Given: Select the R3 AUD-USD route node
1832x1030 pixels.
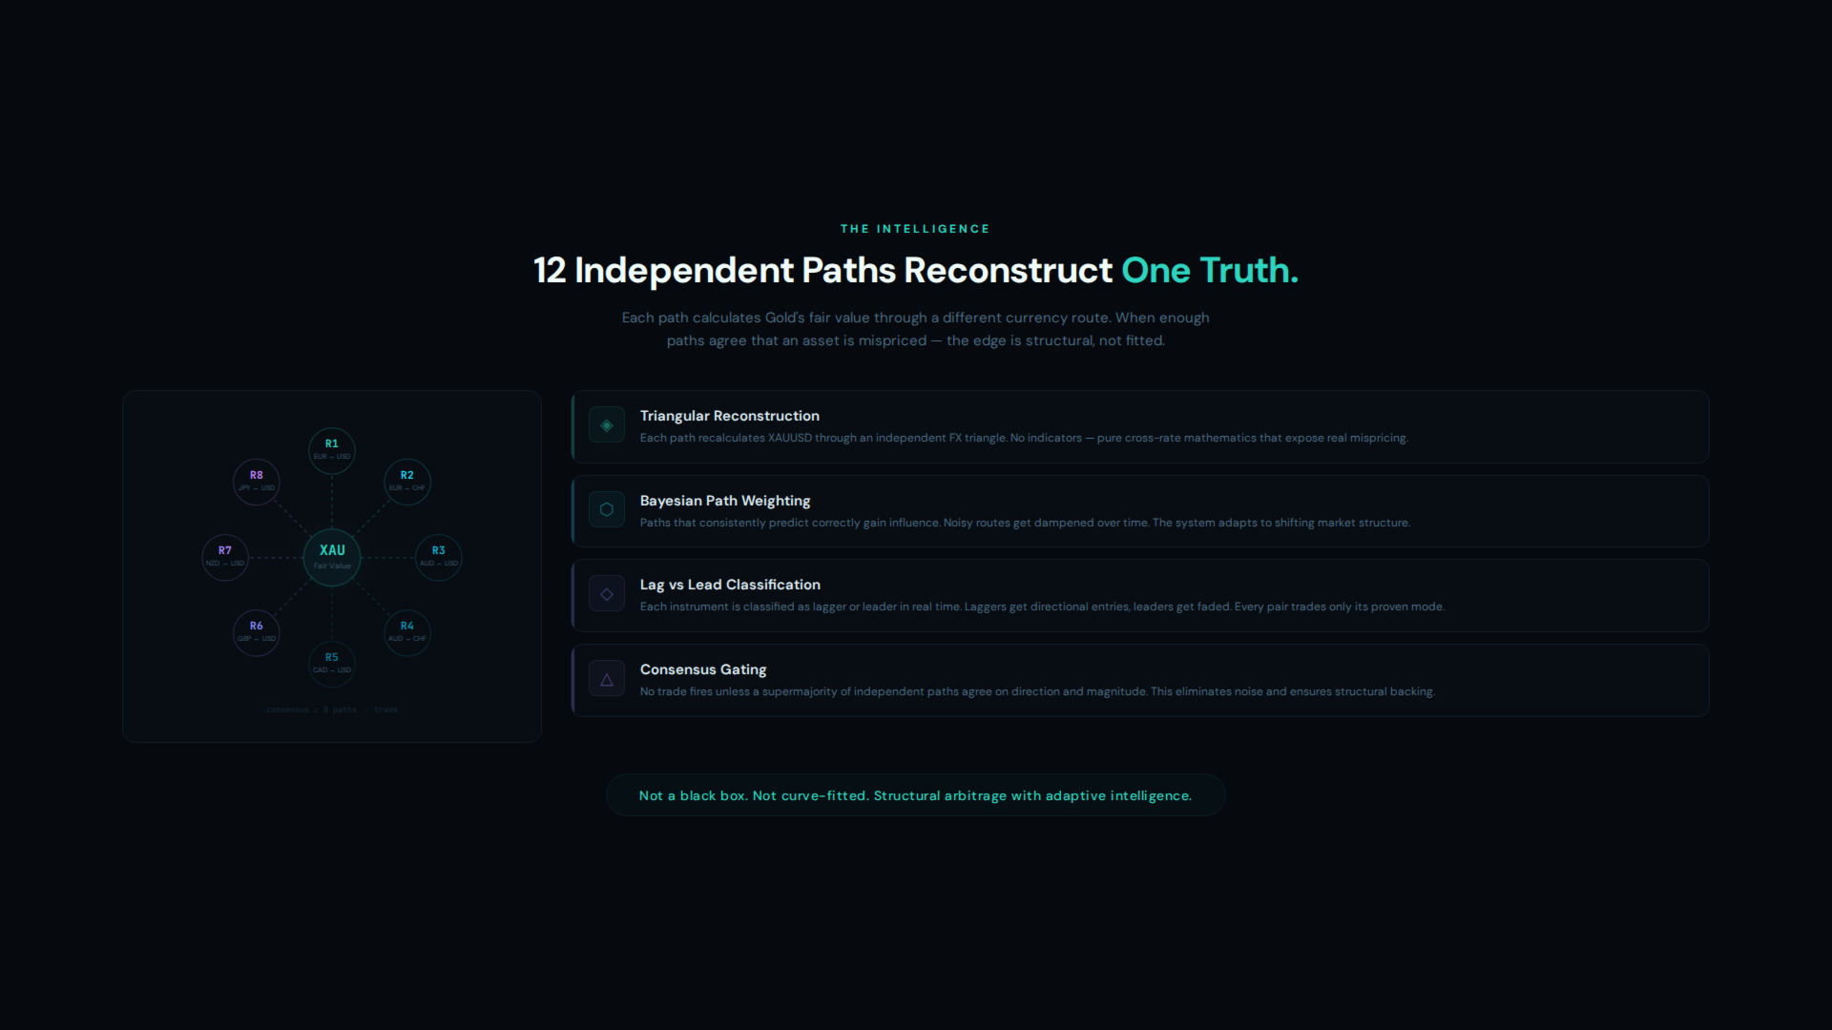Looking at the screenshot, I should (x=439, y=556).
